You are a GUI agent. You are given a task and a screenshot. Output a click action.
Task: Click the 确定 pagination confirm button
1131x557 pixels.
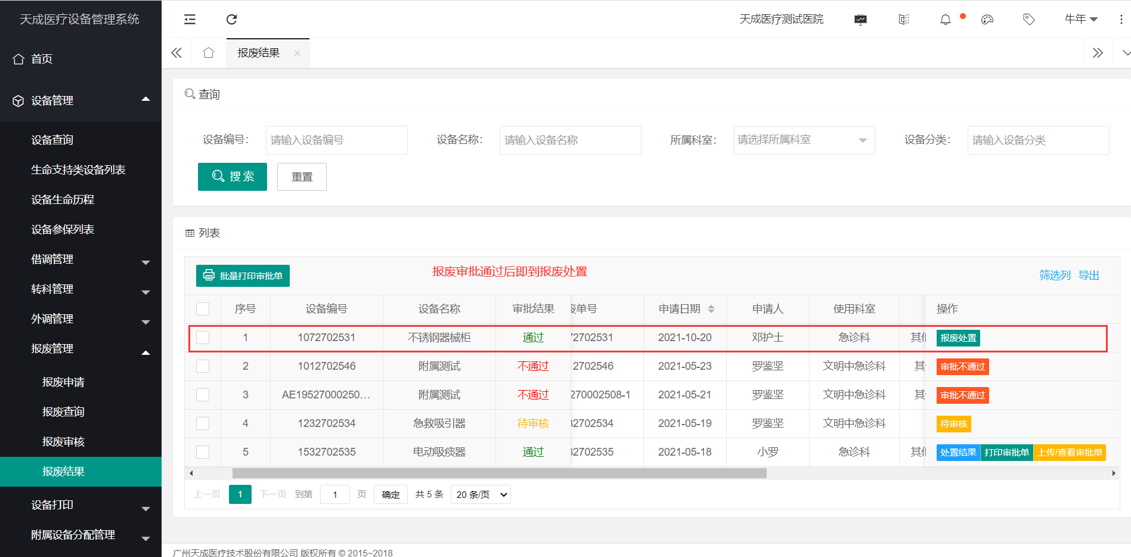pos(391,494)
